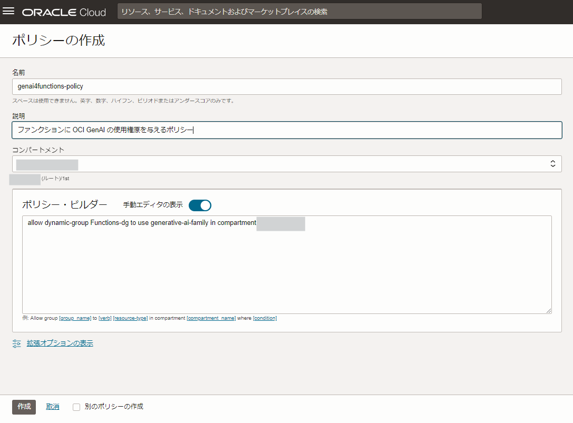This screenshot has height=423, width=573.
Task: Expand 拡張オプションの表示 link
Action: (x=60, y=343)
